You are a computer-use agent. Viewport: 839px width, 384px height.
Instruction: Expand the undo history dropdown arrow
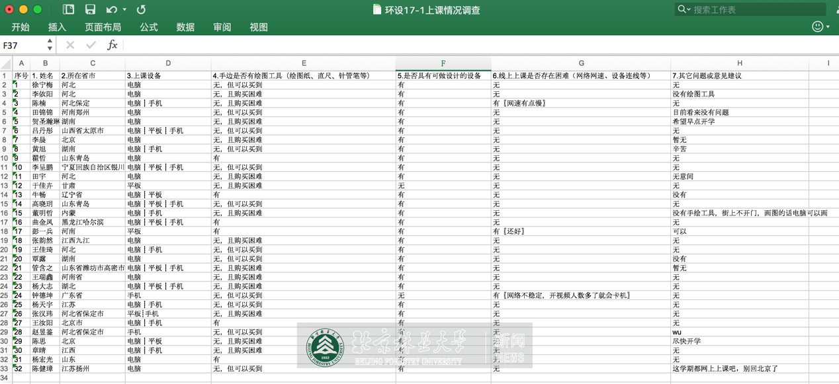click(124, 10)
